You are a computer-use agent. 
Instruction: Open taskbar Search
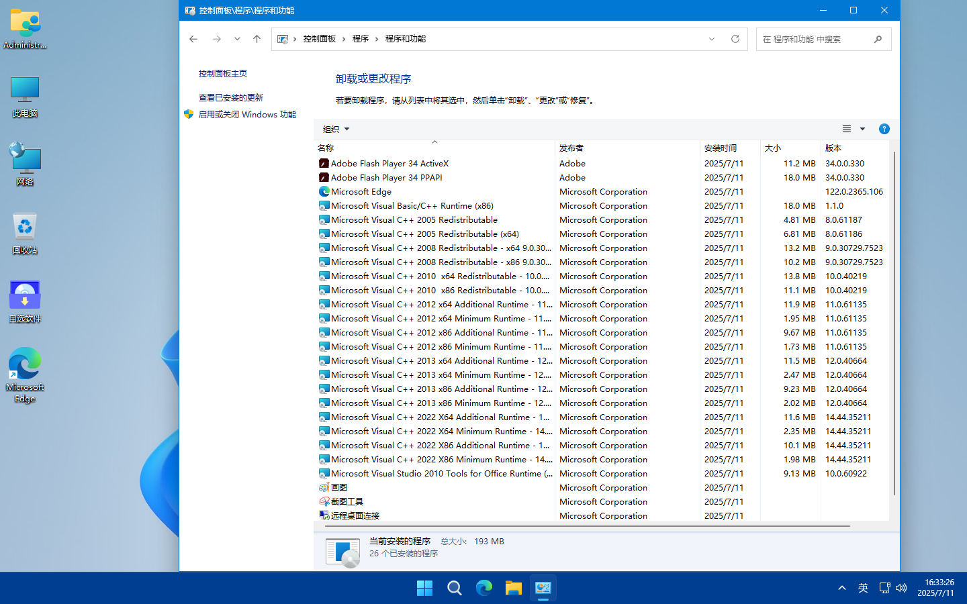pos(455,588)
